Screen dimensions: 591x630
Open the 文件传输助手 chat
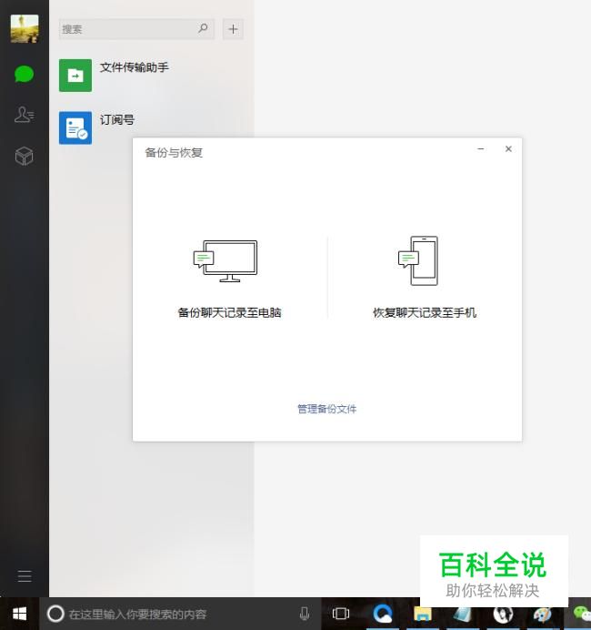tap(152, 76)
